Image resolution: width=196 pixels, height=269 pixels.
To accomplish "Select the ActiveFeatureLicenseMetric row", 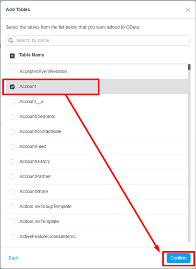I will [97, 237].
